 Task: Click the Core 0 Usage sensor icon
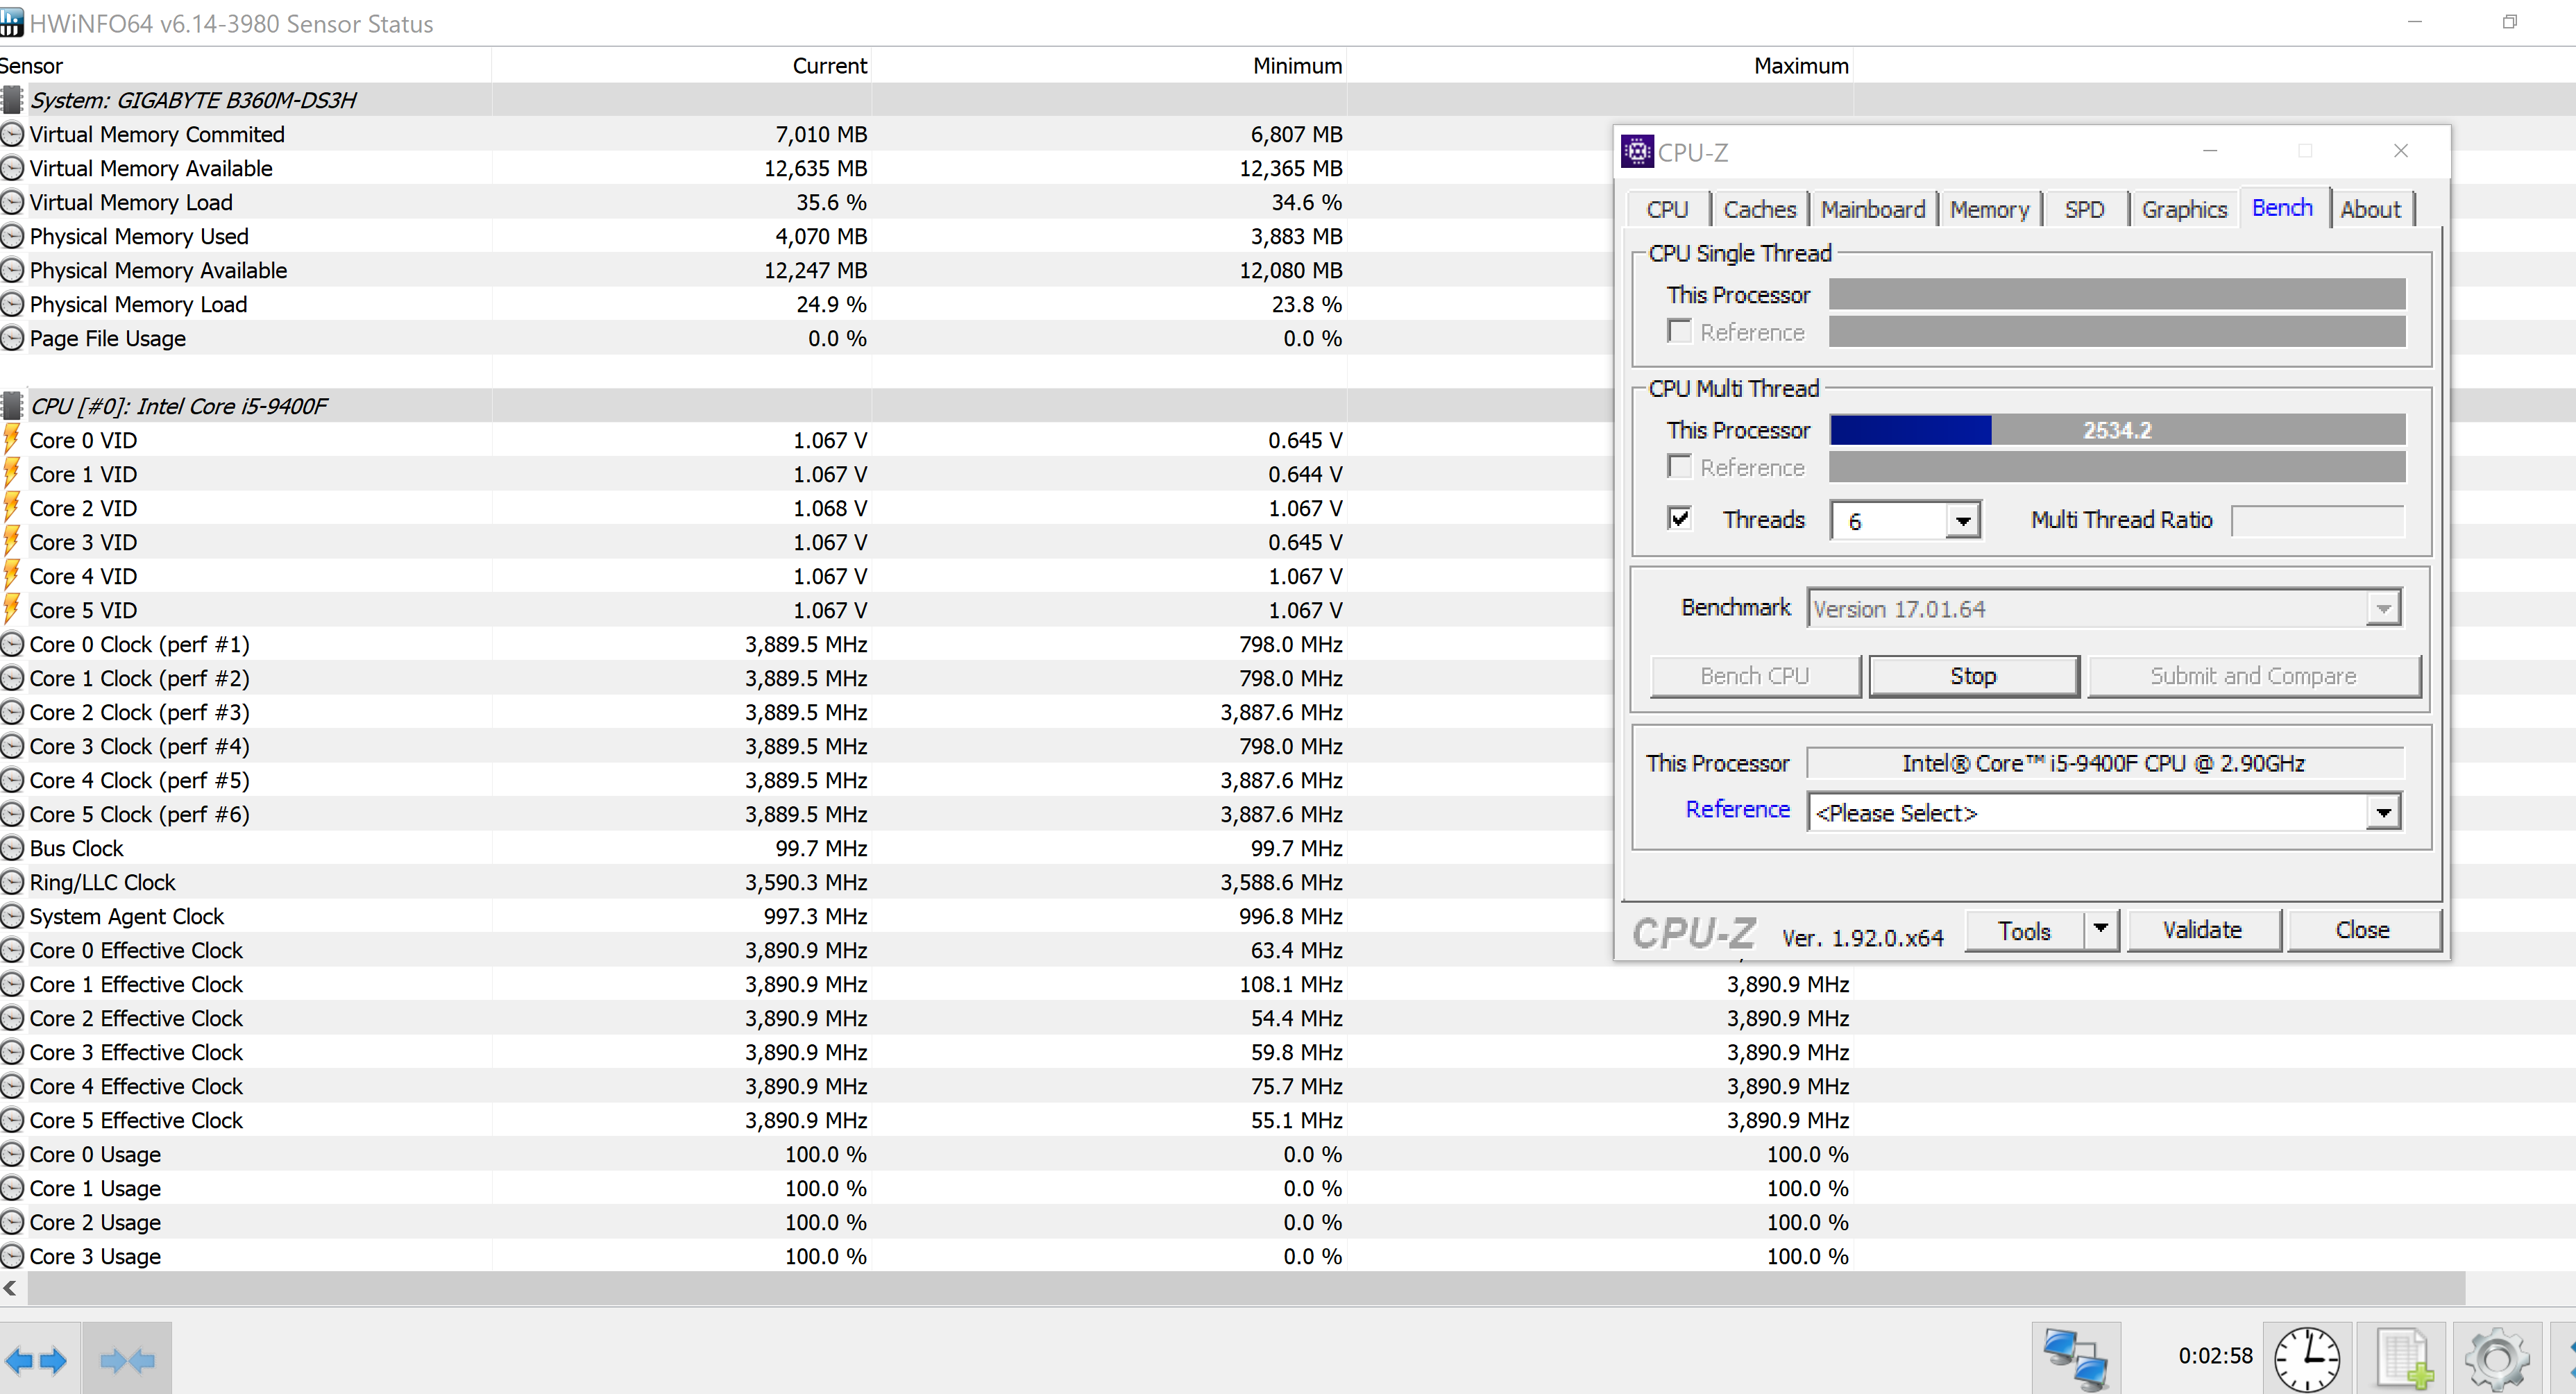(12, 1154)
